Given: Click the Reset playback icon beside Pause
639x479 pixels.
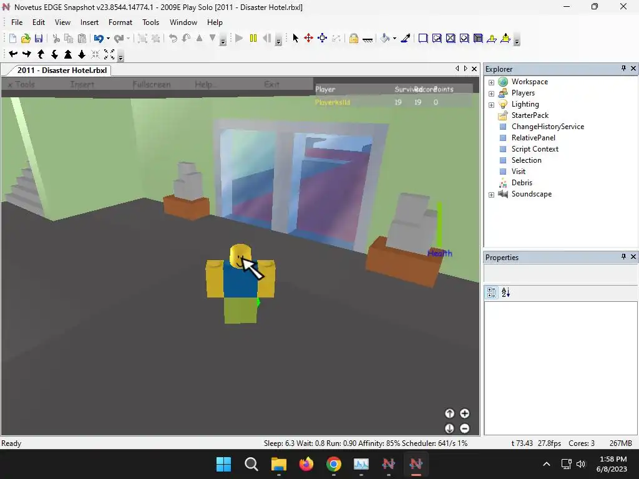Looking at the screenshot, I should pyautogui.click(x=267, y=38).
